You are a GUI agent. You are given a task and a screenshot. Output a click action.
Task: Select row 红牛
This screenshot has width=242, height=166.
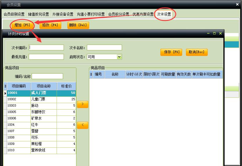click(x=40, y=125)
